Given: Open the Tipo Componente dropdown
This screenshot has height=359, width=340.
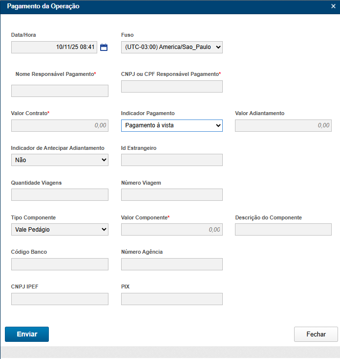Looking at the screenshot, I should (60, 229).
